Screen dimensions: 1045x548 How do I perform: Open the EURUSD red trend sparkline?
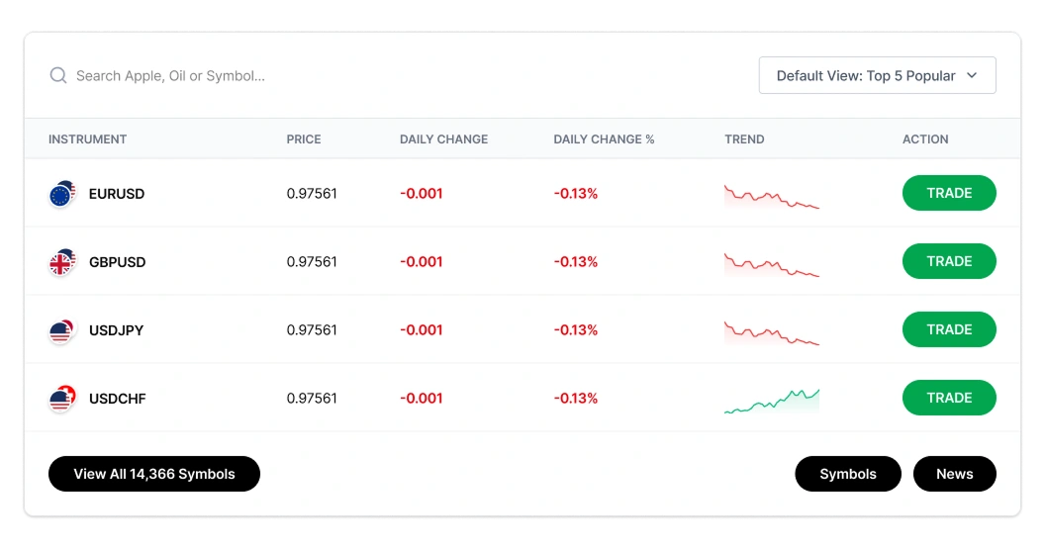pos(772,197)
